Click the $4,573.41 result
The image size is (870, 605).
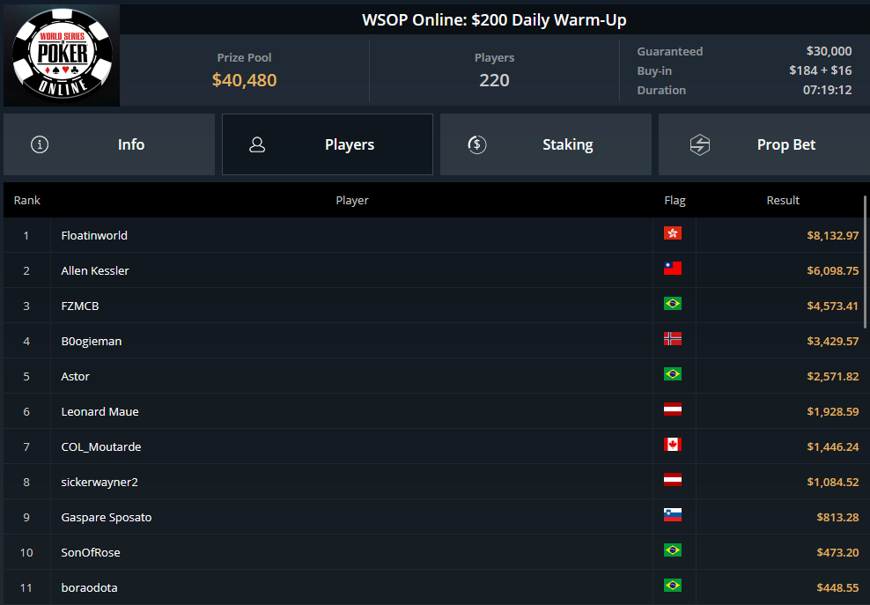833,306
